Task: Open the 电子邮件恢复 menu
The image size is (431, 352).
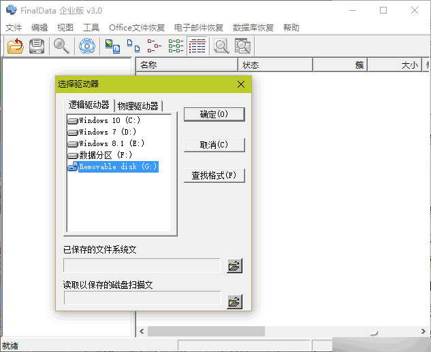Action: (x=198, y=28)
